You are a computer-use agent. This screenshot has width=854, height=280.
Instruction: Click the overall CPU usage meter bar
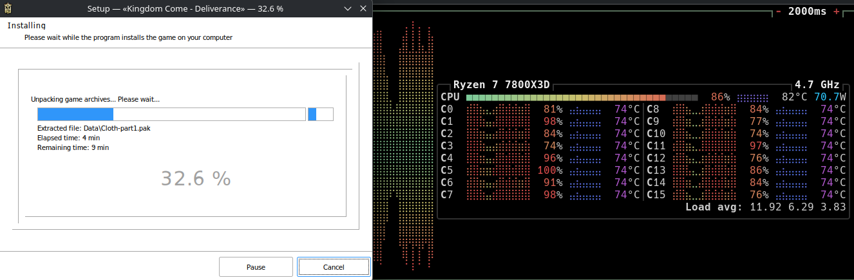(x=582, y=97)
